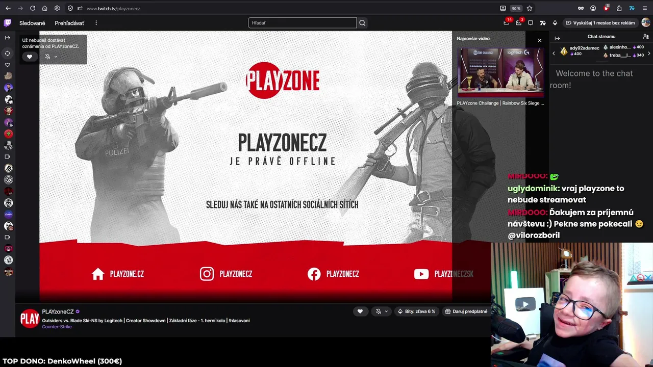Reset the 90 % zoom level indicator
Screen dimensions: 653x367
tap(516, 8)
